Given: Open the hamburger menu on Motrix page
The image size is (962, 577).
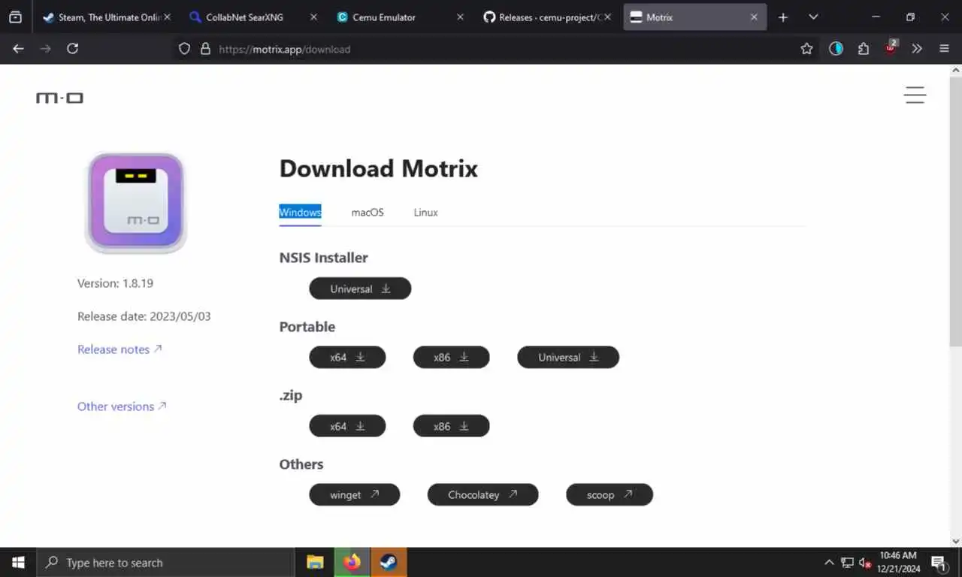Looking at the screenshot, I should 915,95.
